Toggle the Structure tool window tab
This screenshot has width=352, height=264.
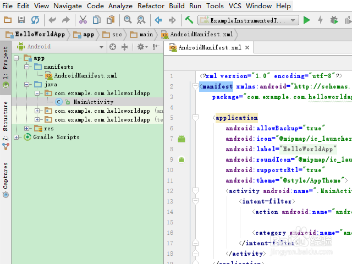(x=5, y=125)
